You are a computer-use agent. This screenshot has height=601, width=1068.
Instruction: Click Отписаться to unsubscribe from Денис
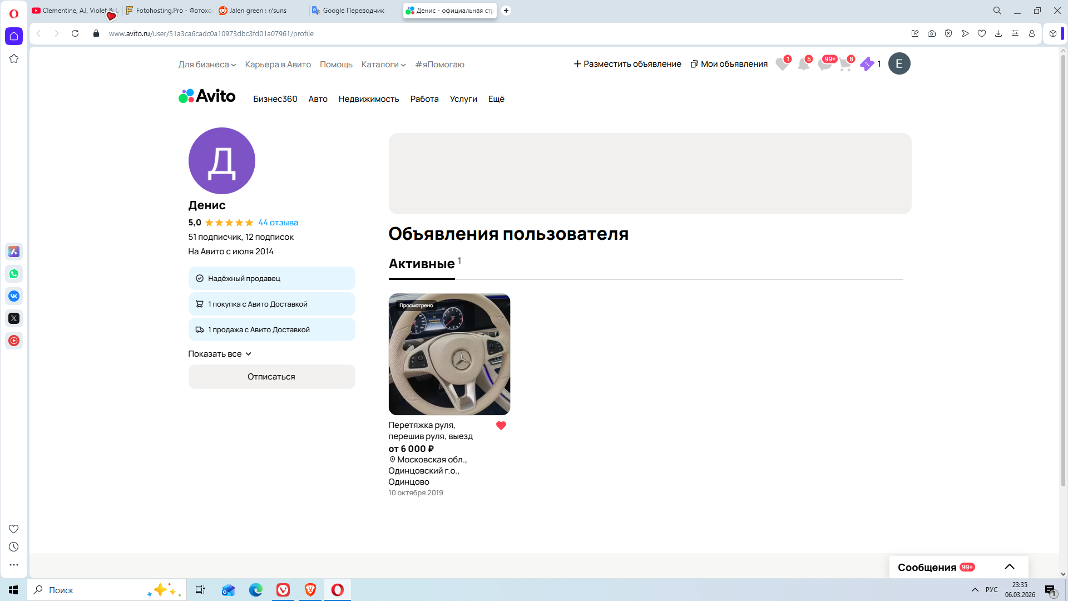coord(271,377)
